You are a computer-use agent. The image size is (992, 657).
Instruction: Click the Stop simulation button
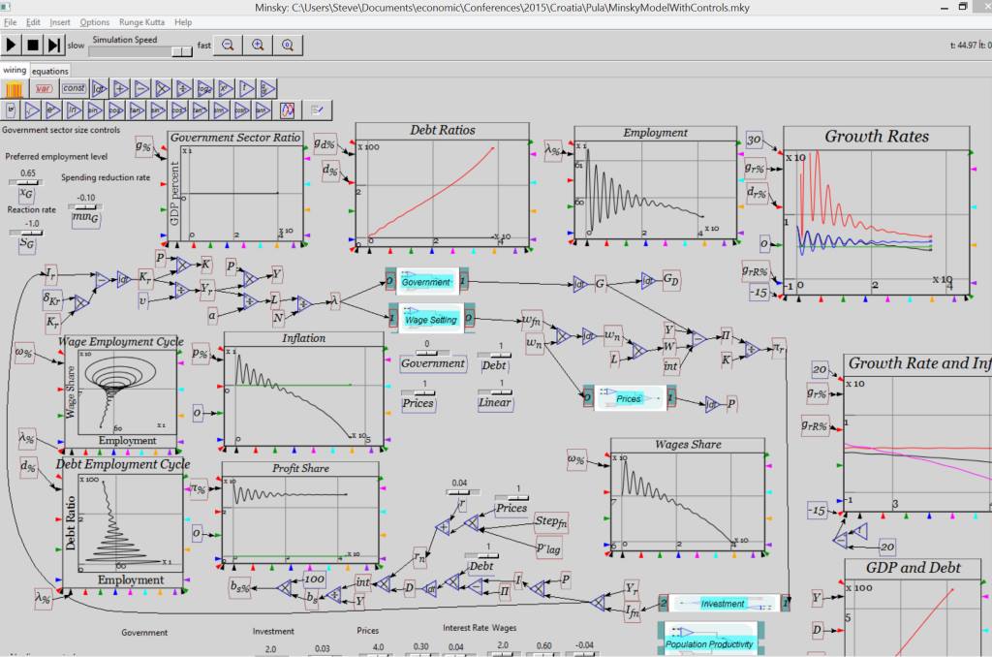click(33, 45)
